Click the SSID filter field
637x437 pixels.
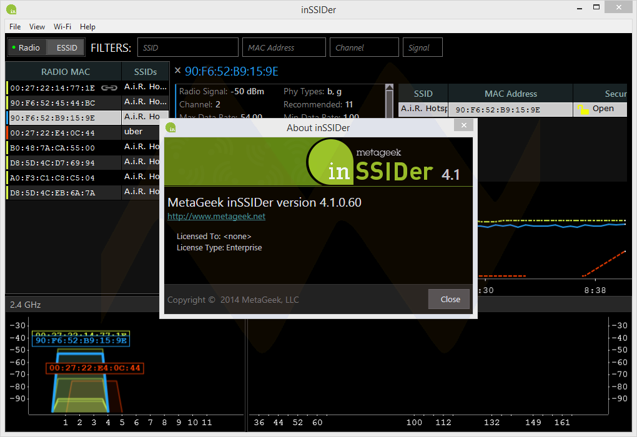[188, 47]
